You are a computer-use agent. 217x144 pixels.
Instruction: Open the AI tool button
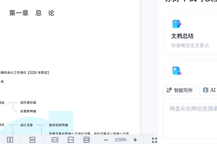(x=209, y=90)
